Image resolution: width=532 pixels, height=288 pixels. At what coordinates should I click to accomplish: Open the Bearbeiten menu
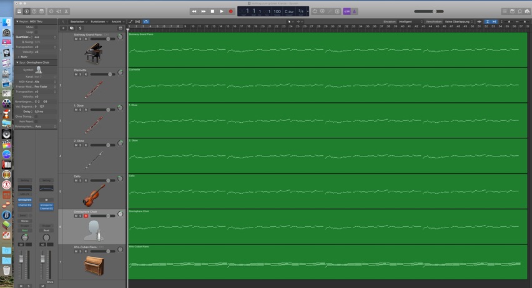79,22
